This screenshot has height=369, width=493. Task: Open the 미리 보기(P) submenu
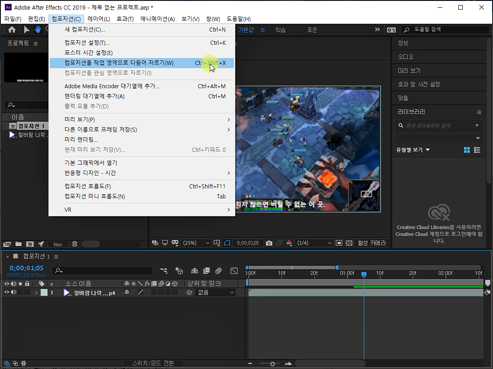coord(142,119)
